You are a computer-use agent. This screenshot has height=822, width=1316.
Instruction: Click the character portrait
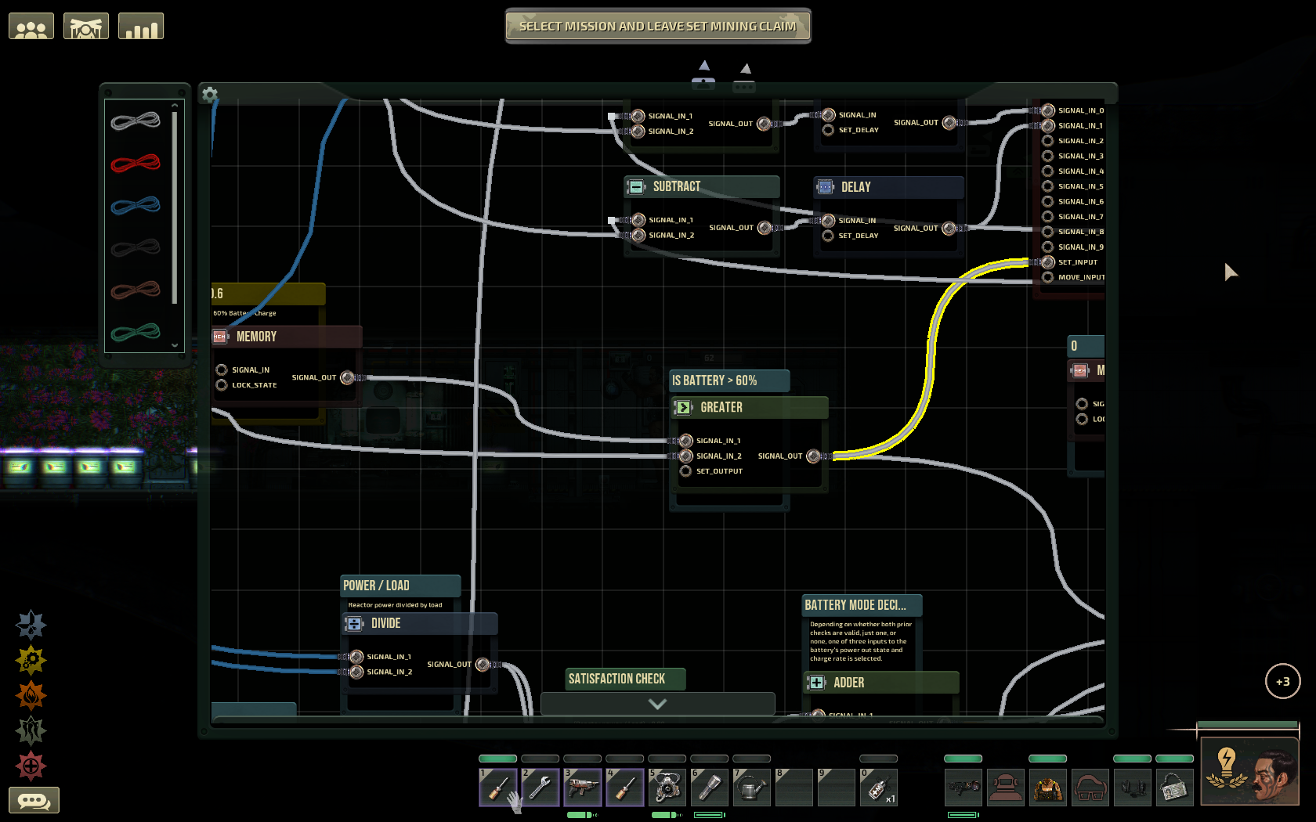(x=1250, y=772)
